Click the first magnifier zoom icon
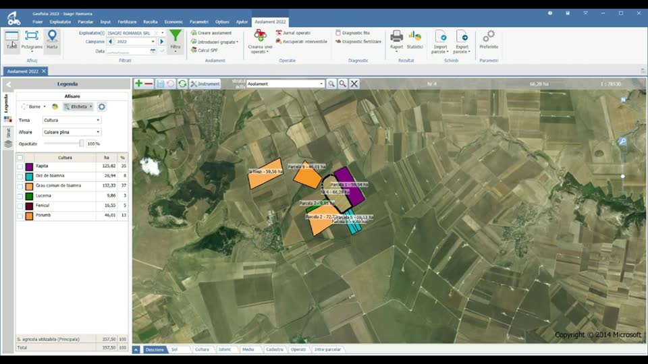The image size is (648, 364). point(331,84)
